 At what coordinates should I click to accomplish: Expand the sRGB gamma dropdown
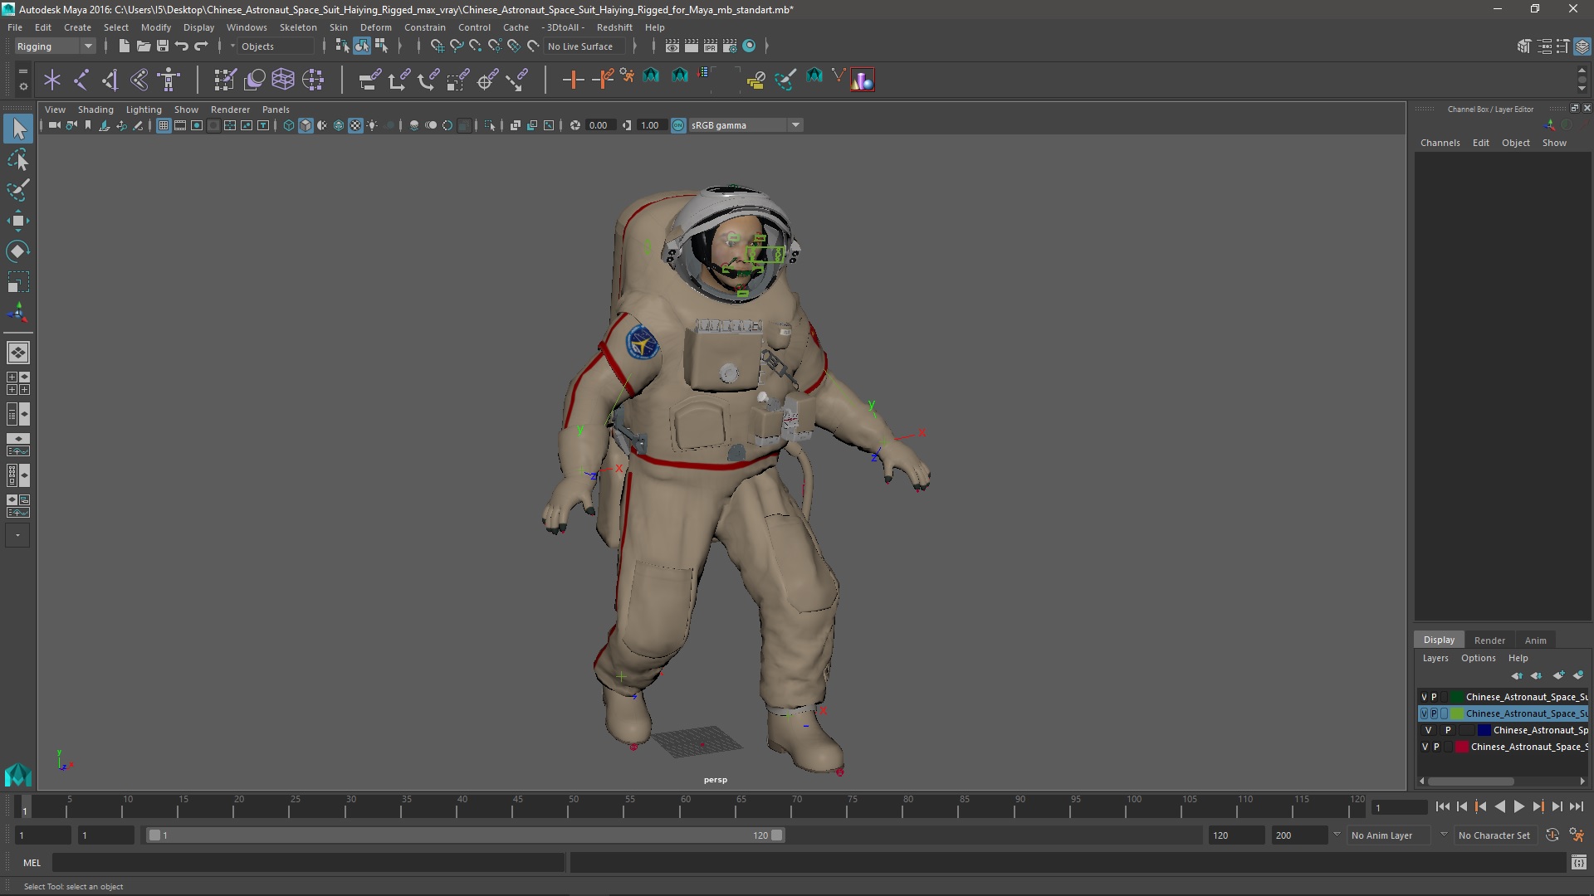(795, 124)
